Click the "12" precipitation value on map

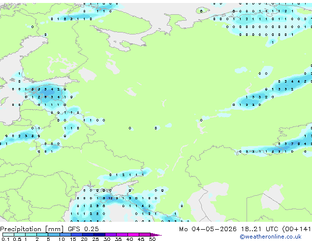click(110, 198)
